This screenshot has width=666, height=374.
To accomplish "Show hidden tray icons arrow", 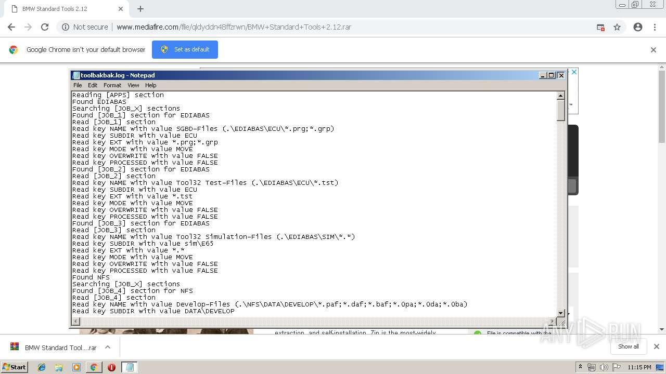I will 581,367.
